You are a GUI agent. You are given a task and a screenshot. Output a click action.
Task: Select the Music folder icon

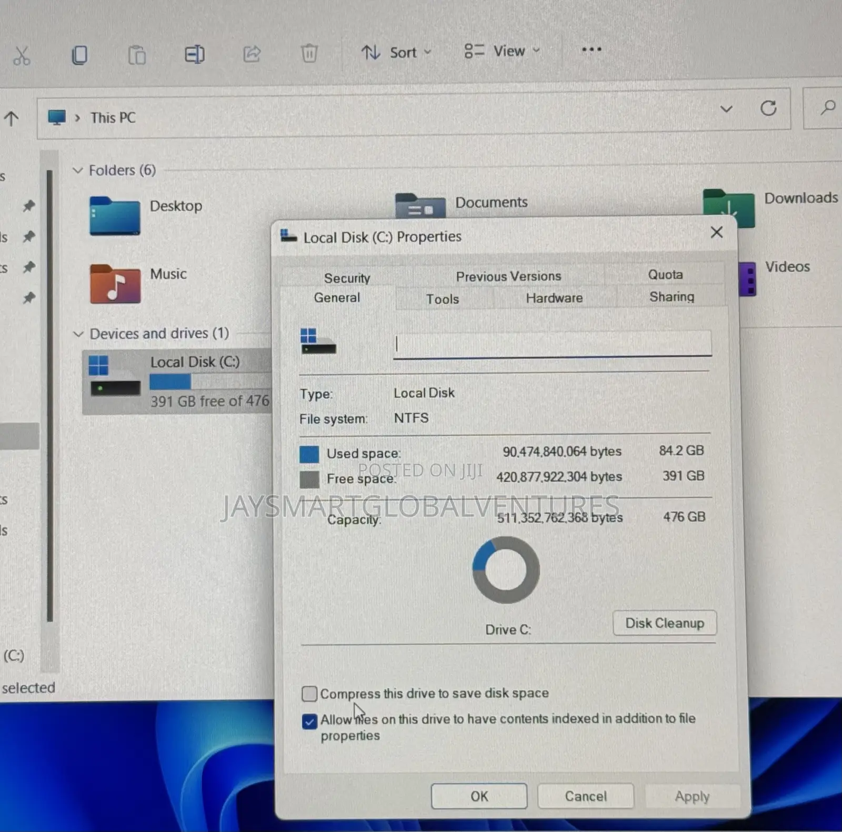[x=115, y=284]
